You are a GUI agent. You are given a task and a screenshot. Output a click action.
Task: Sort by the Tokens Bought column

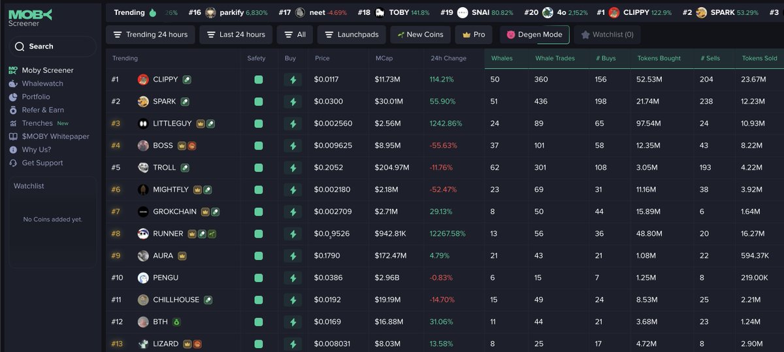[x=659, y=58]
